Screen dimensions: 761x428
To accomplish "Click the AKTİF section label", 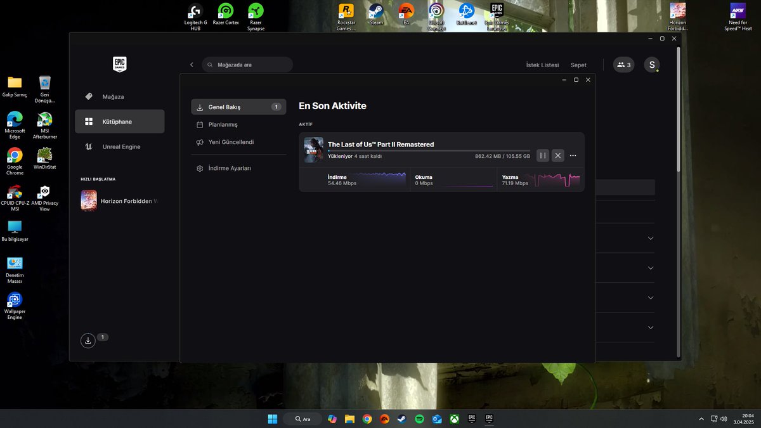I will pyautogui.click(x=306, y=124).
